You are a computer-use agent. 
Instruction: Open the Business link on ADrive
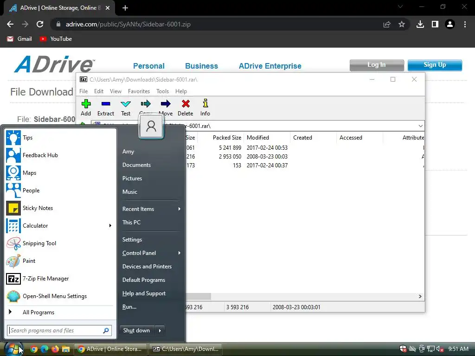[201, 66]
